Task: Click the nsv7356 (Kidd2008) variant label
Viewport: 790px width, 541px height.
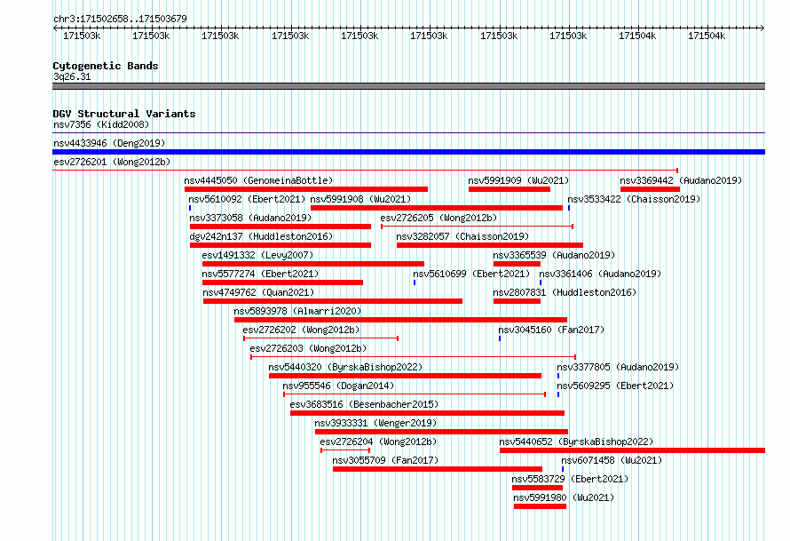Action: [101, 124]
